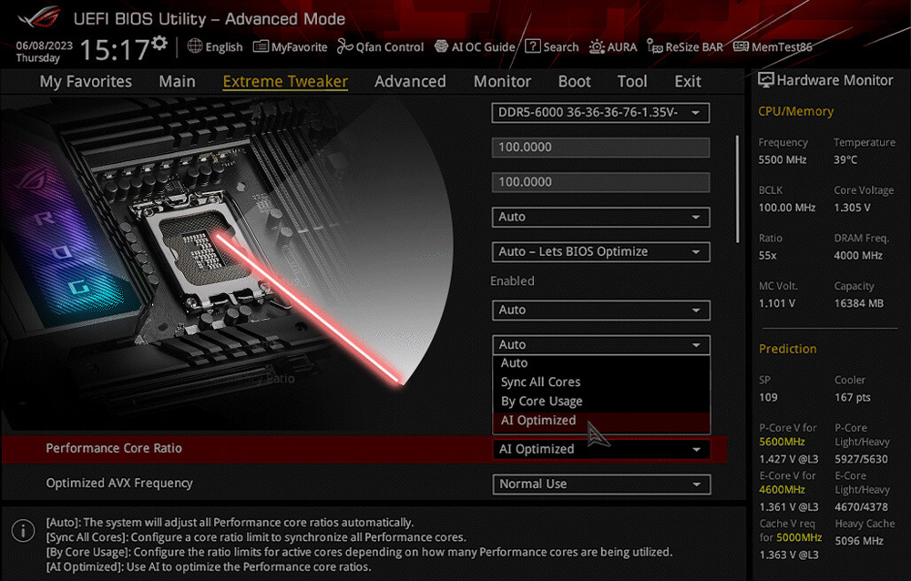Click the Search question mark icon
Image resolution: width=911 pixels, height=581 pixels.
532,46
